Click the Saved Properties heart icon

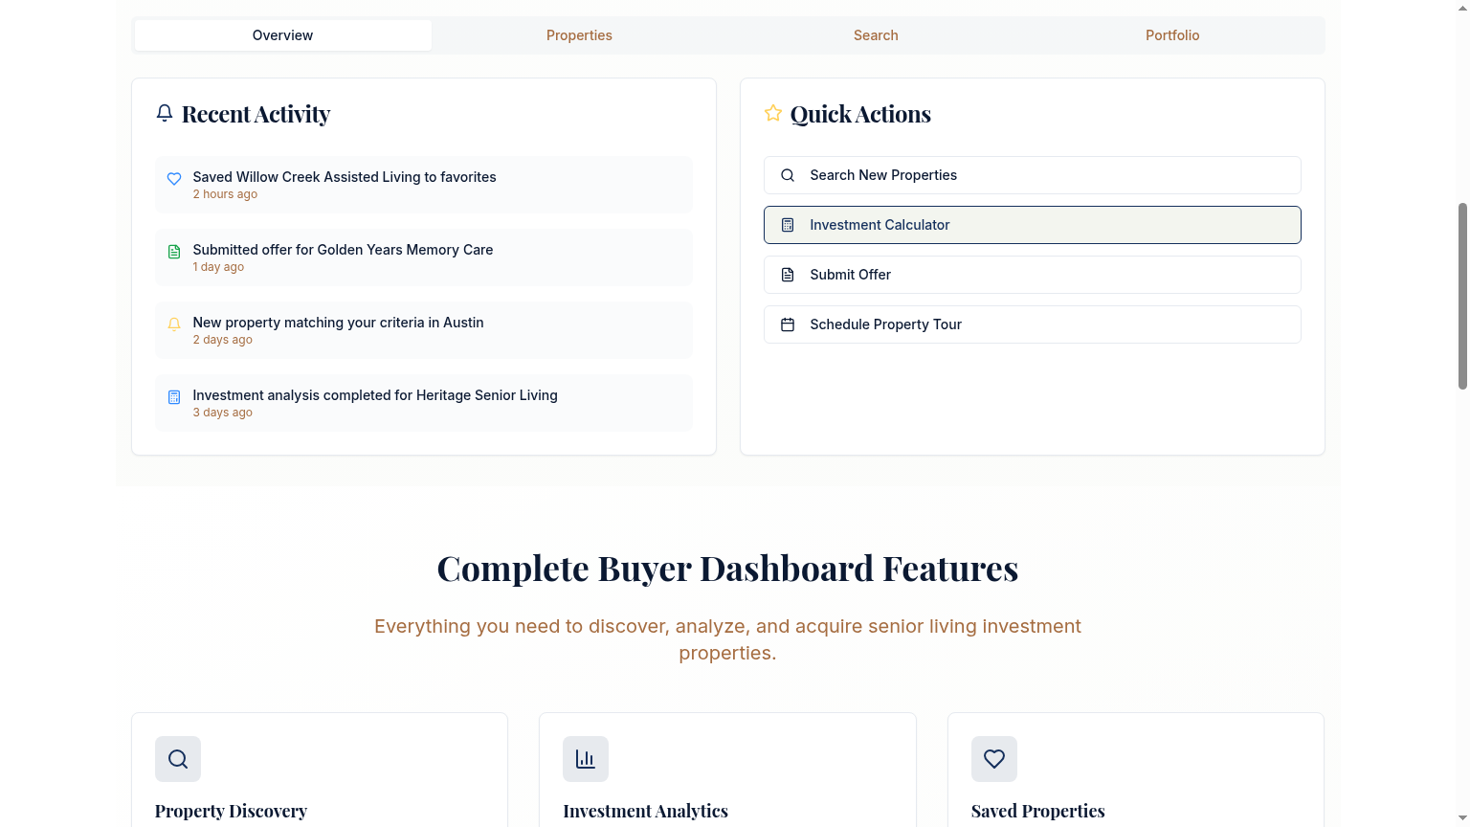pos(994,759)
